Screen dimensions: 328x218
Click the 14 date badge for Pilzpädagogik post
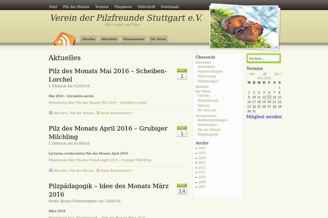[182, 189]
